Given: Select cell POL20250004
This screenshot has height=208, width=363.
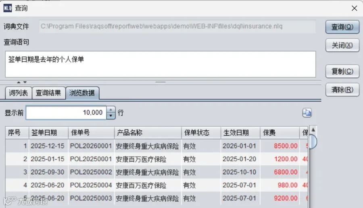Looking at the screenshot, I should tap(91, 185).
